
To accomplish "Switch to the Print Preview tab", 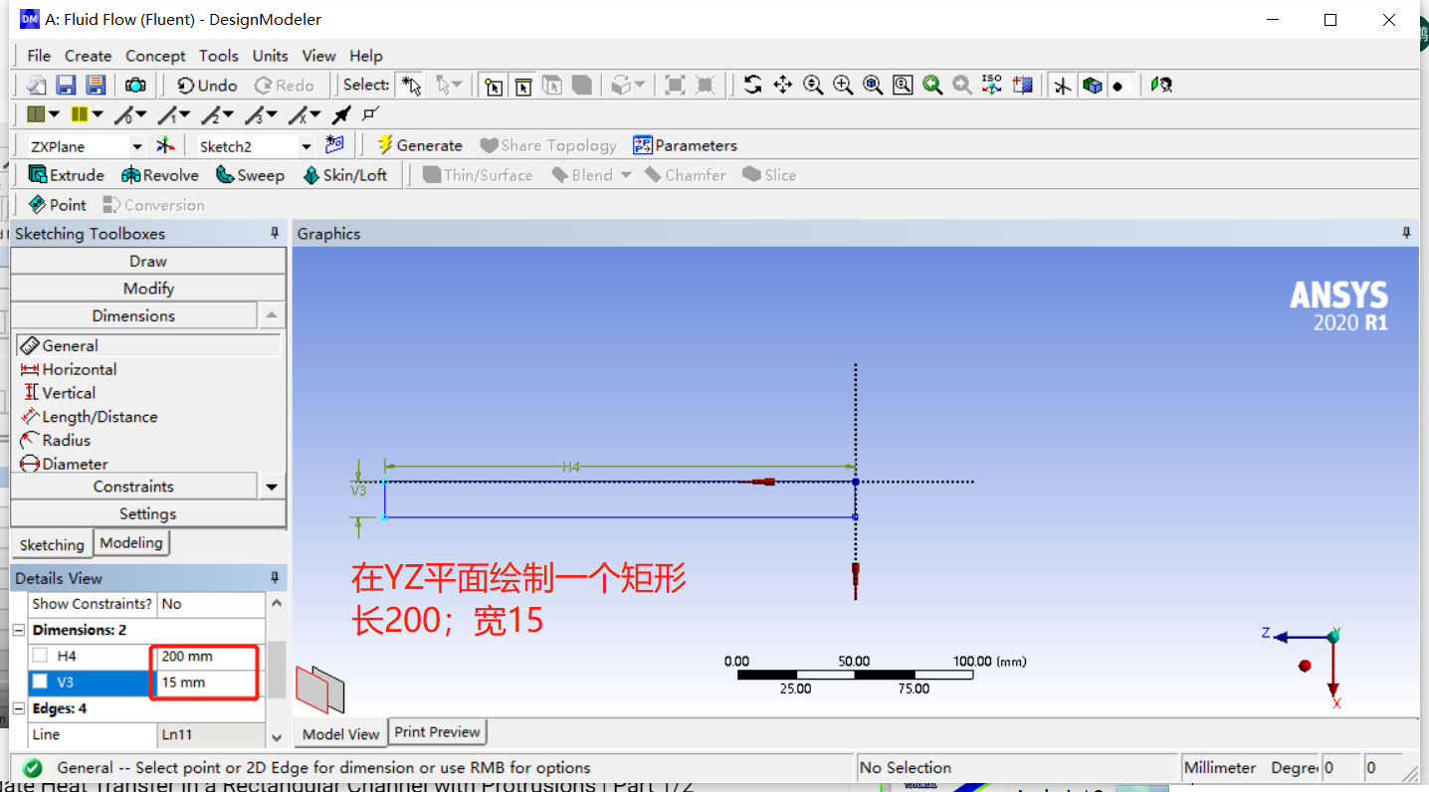I will coord(437,732).
